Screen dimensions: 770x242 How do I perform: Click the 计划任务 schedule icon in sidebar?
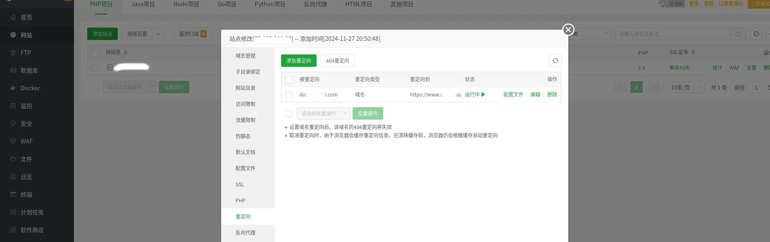(x=13, y=212)
